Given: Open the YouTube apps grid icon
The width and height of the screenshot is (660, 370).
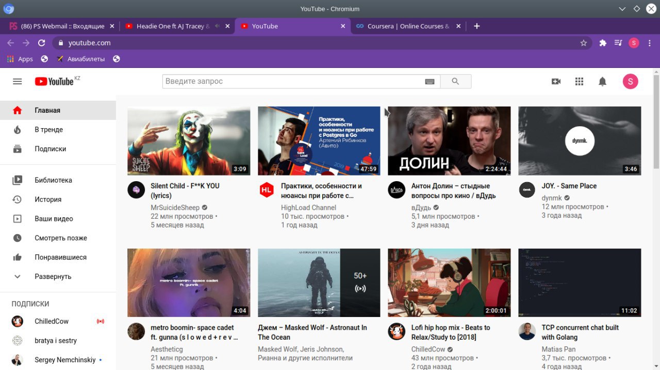Looking at the screenshot, I should [579, 81].
